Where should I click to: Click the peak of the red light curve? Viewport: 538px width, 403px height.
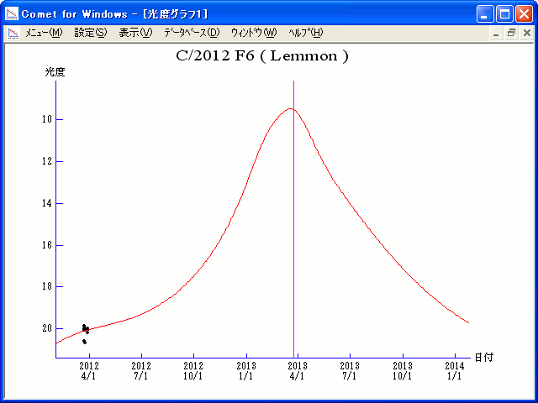coord(290,108)
